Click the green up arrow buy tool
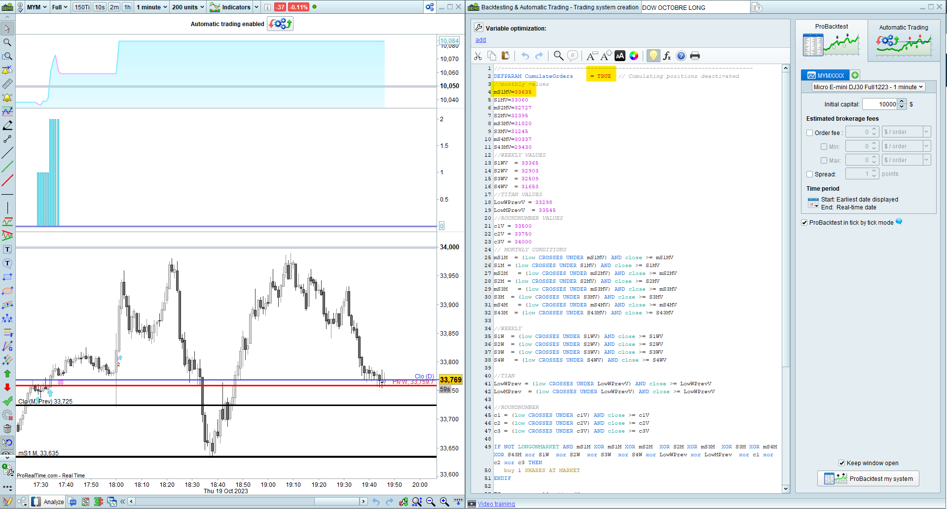947x509 pixels. click(7, 373)
